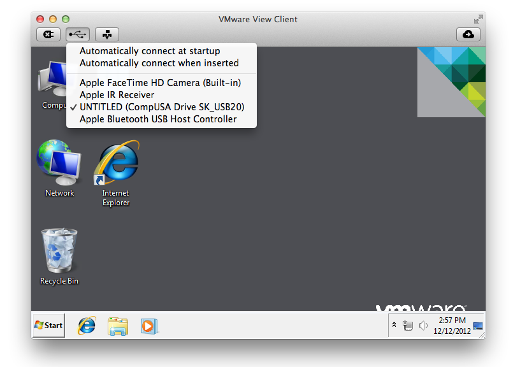This screenshot has height=367, width=513.
Task: Click the disconnect session toolbar icon
Action: pos(48,34)
